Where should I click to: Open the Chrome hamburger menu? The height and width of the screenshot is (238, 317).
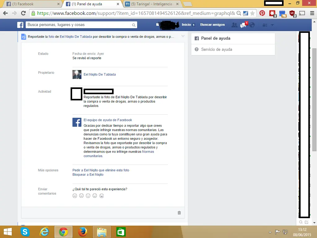(x=312, y=13)
